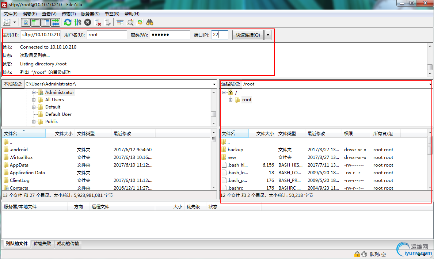Select Default User in local tree
434x259 pixels.
point(58,114)
